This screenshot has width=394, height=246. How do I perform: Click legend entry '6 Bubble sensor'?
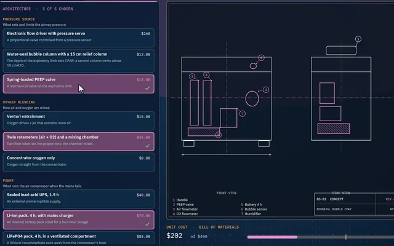(254, 209)
